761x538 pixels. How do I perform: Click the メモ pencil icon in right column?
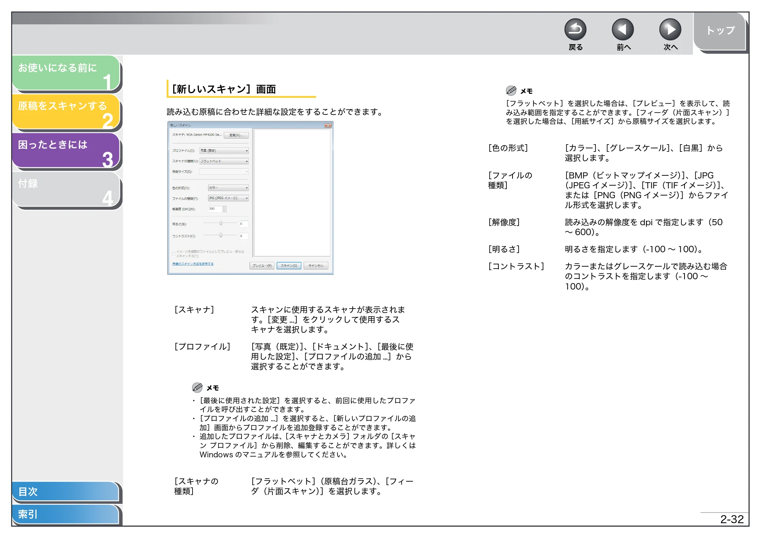tap(511, 91)
